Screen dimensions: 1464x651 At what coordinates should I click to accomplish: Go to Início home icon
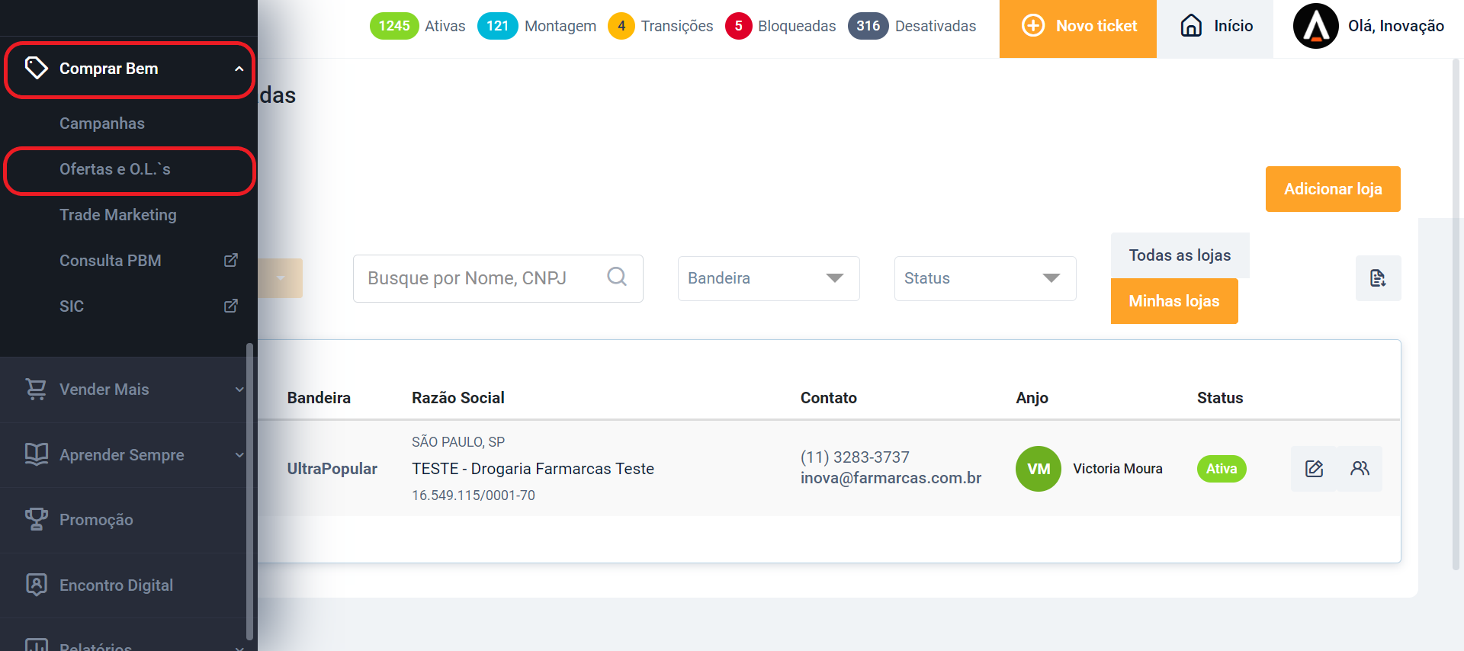[1191, 26]
